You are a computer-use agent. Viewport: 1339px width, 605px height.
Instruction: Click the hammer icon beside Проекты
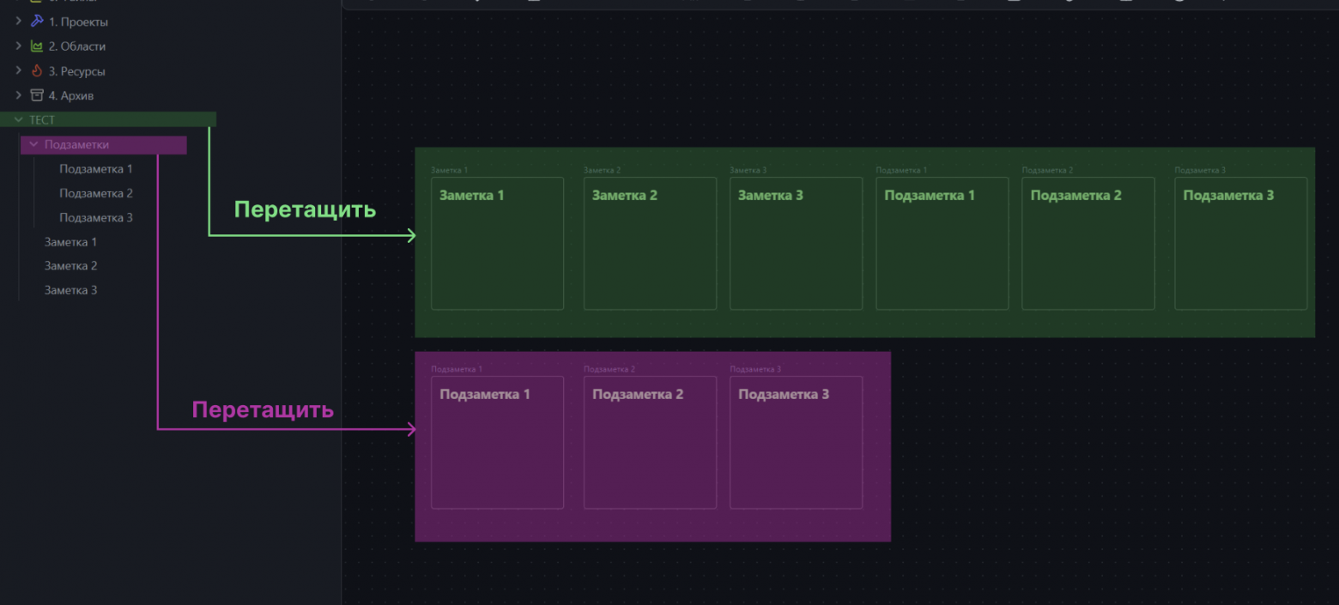point(37,21)
